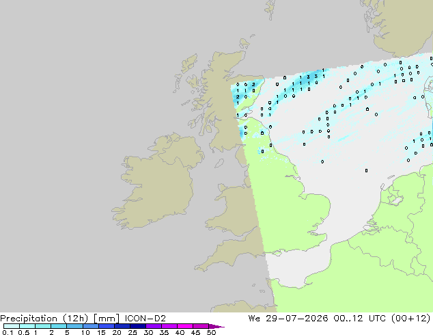Select the 2 to 5 mm legend color
433x335 pixels.
59,326
